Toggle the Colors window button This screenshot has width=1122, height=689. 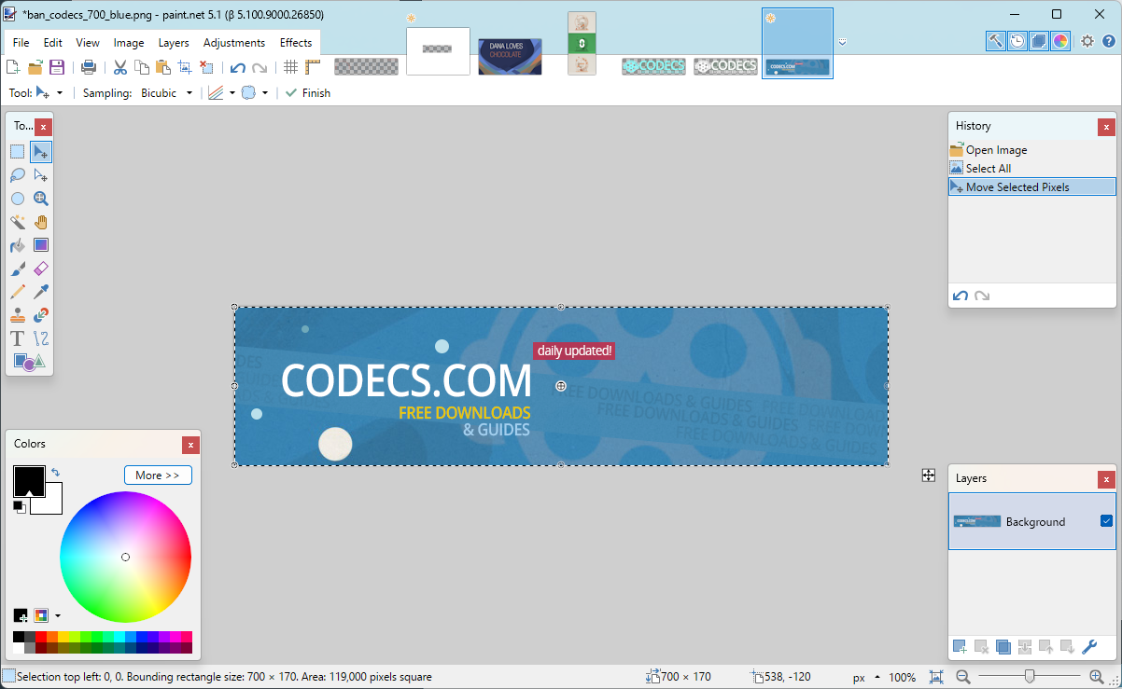point(1060,41)
